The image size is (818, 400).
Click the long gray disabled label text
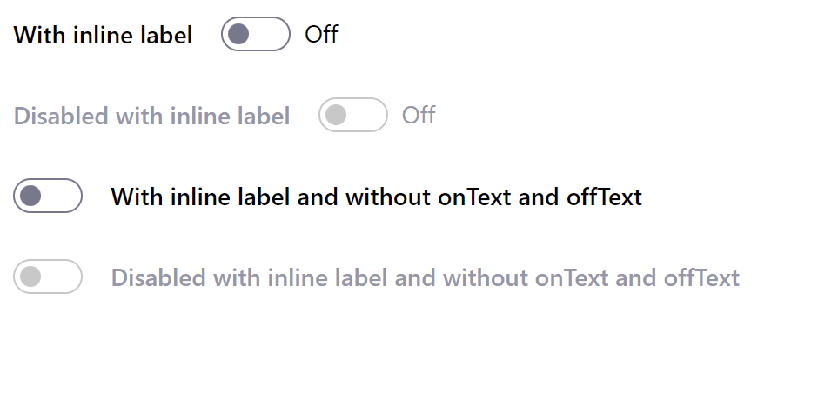[x=425, y=278]
